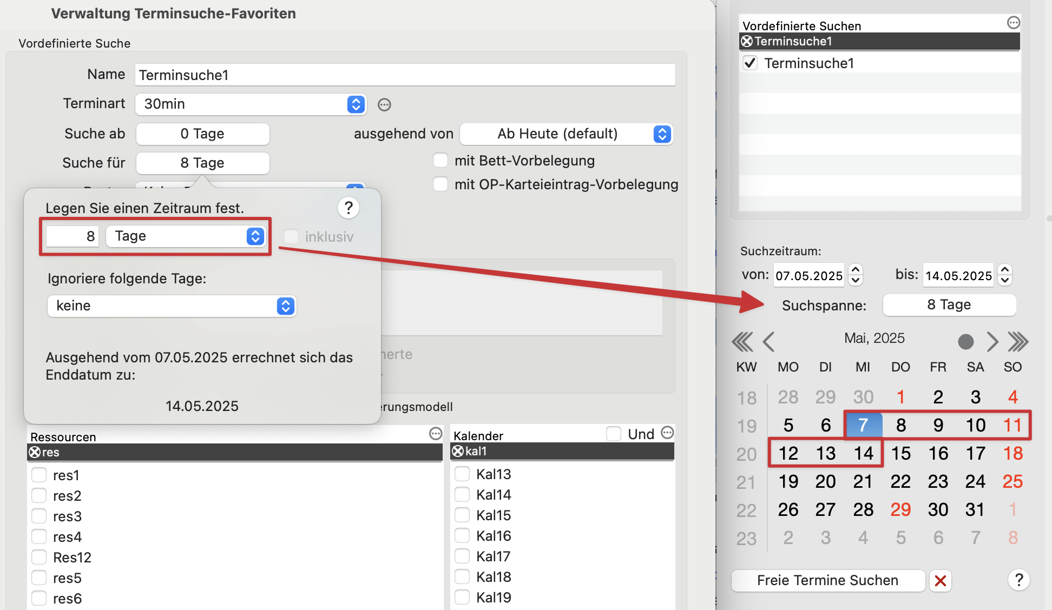Image resolution: width=1052 pixels, height=610 pixels.
Task: Open the 'keine' ignored days dropdown
Action: tap(172, 306)
